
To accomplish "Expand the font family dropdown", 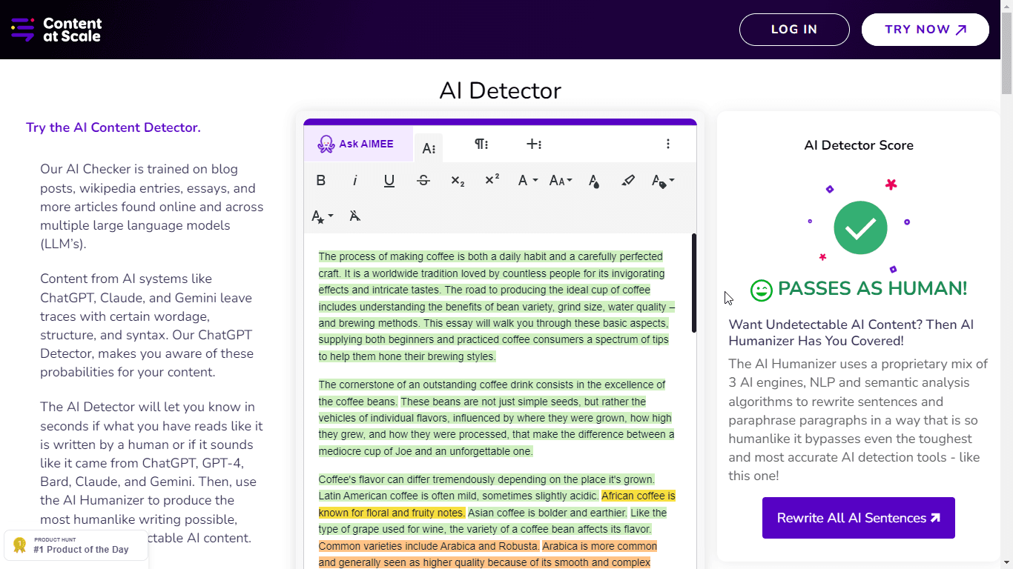I will 527,180.
